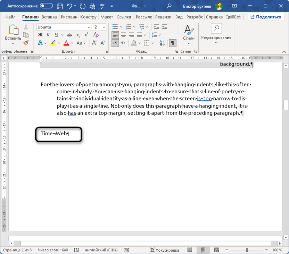
Task: Click the Format Painter brush icon
Action: click(x=26, y=43)
